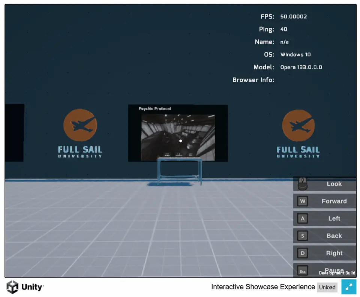Click the S key icon
Screen dimensions: 360x297
pyautogui.click(x=303, y=236)
